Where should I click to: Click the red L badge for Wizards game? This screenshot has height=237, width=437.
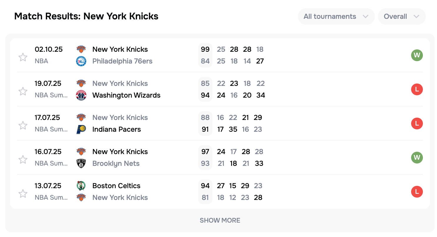(417, 89)
